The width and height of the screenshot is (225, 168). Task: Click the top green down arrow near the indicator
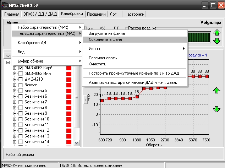pos(217,42)
